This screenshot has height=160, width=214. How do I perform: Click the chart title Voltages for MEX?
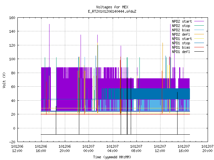[x=112, y=7]
